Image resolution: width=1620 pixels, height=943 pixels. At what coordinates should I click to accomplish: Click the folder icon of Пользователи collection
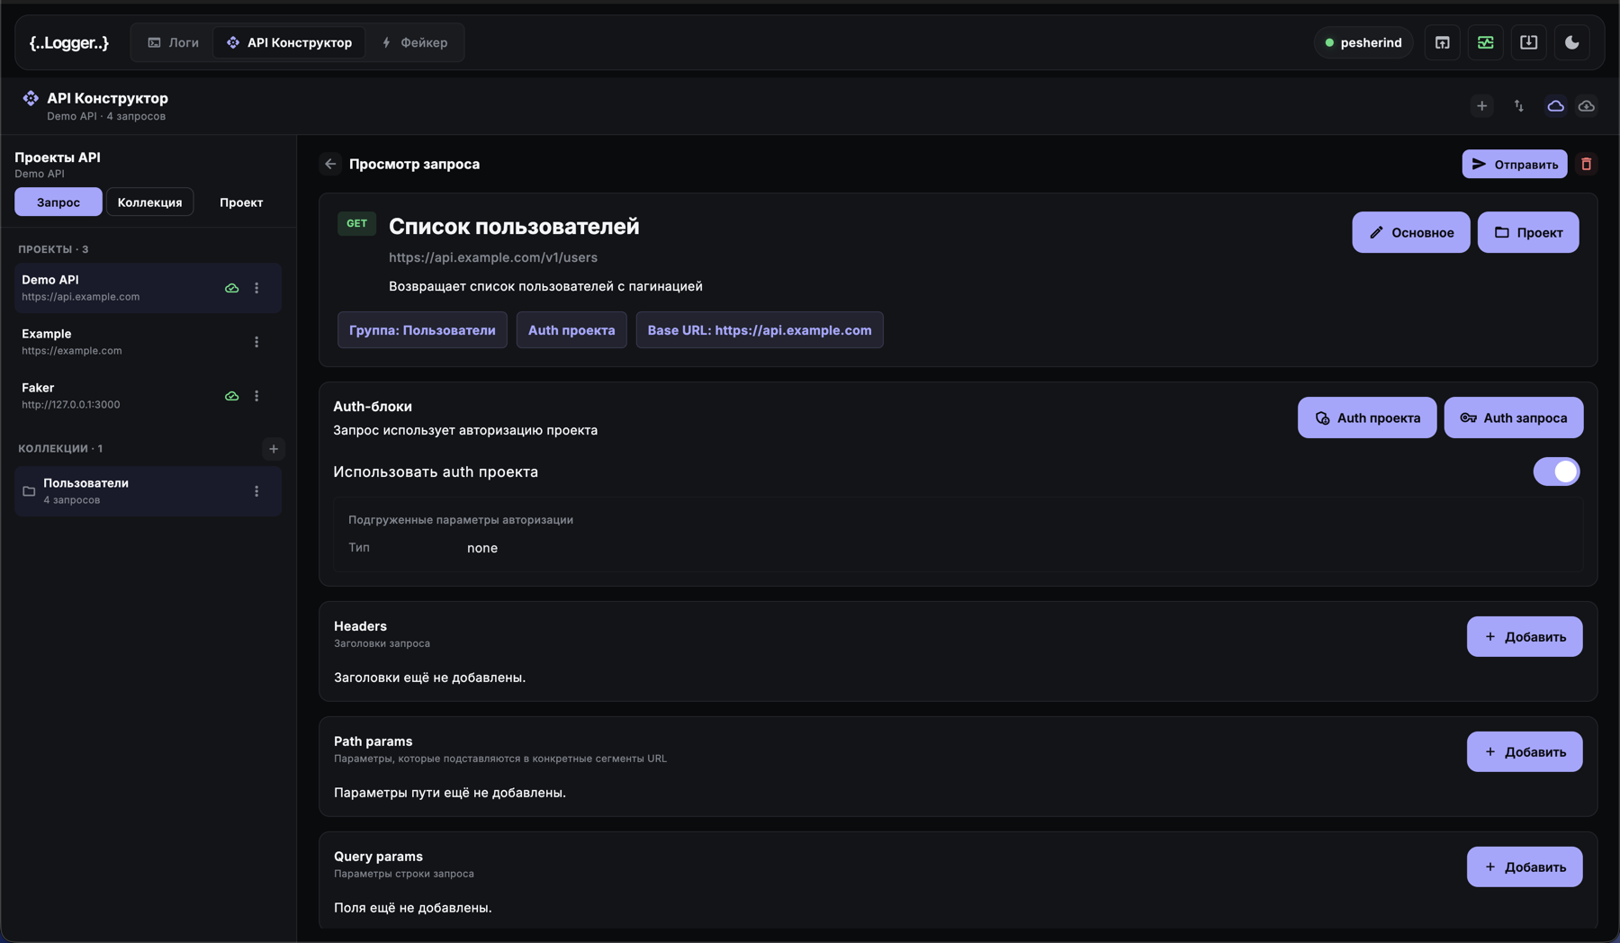point(29,491)
